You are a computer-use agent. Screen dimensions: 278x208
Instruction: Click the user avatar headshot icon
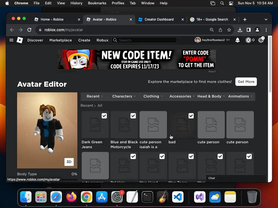click(x=198, y=40)
